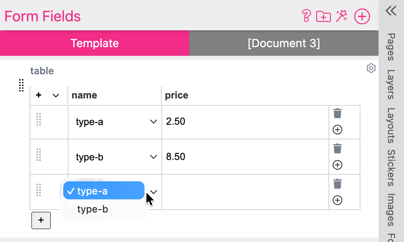Open the name dropdown in the 8.50 row
Image resolution: width=404 pixels, height=242 pixels.
point(115,157)
